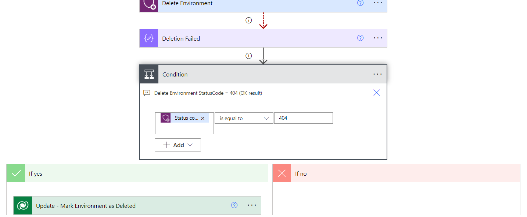Screen dimensions: 527x217
Task: Click the green checkmark on If yes branch
Action: (x=15, y=173)
